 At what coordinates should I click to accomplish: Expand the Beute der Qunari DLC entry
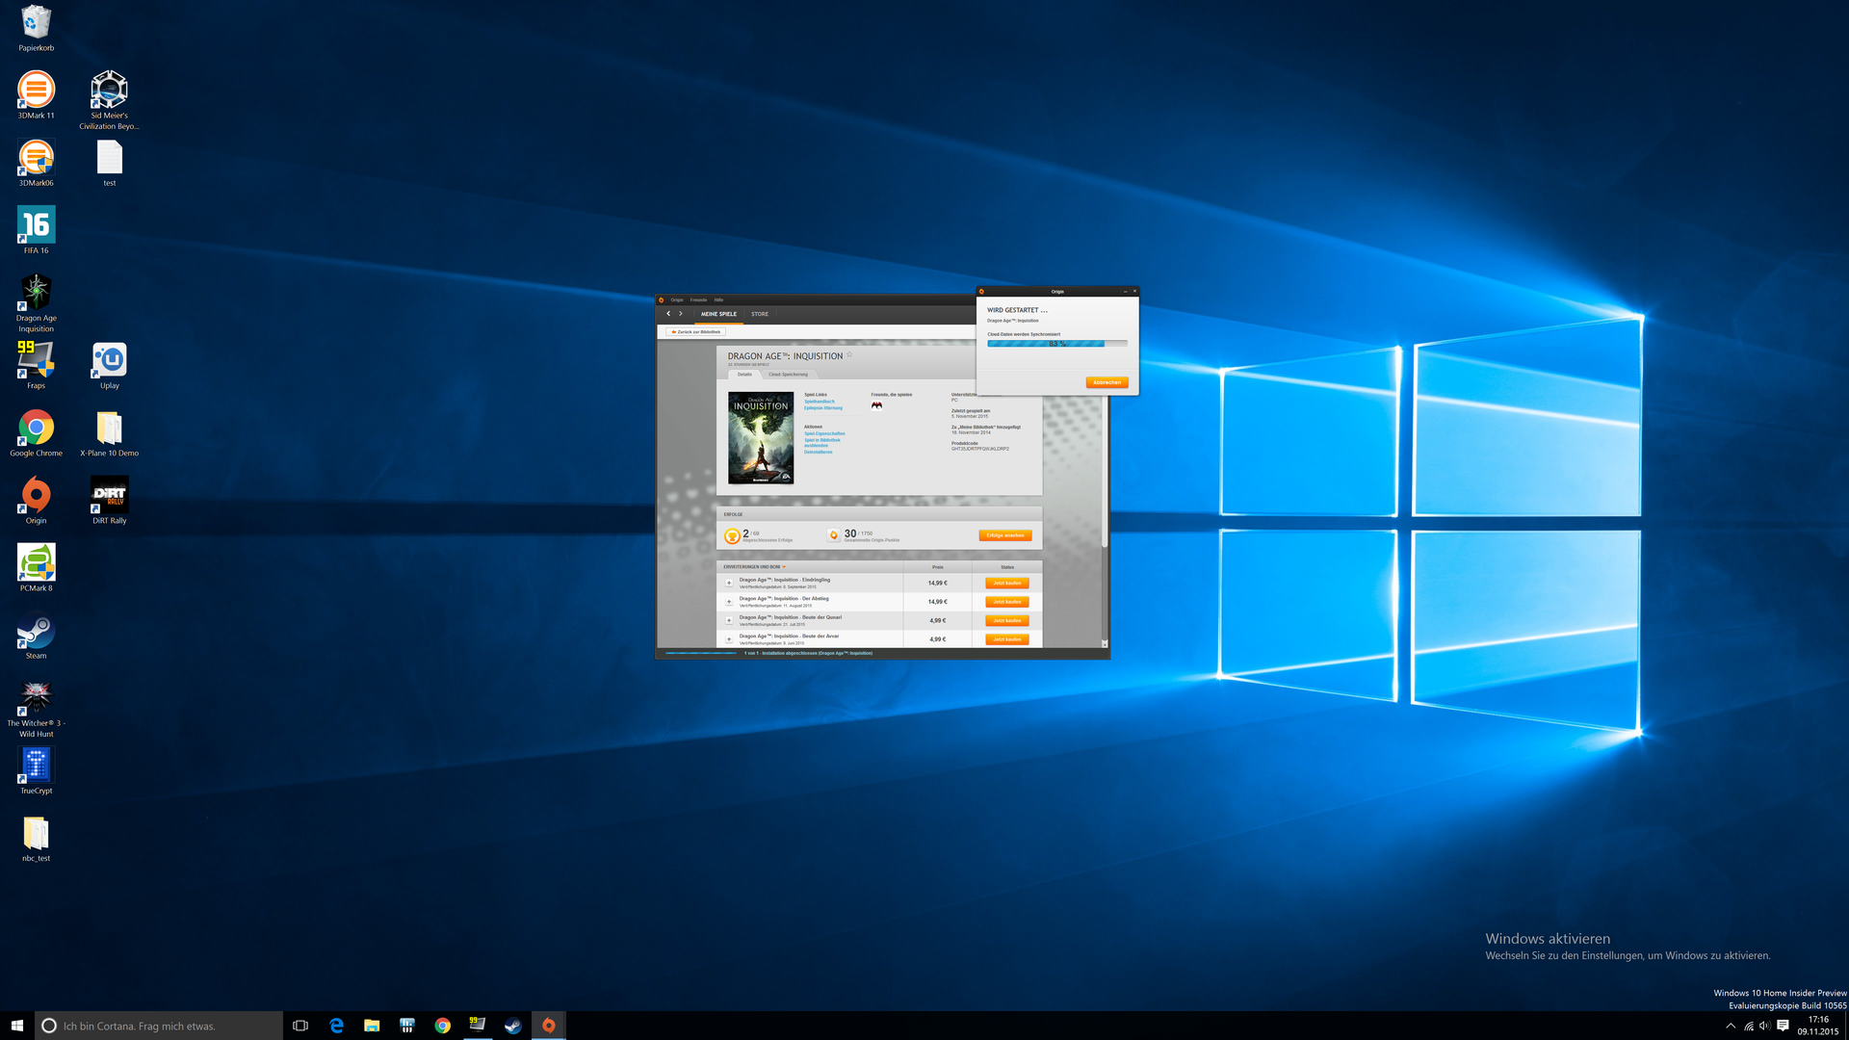pos(729,621)
